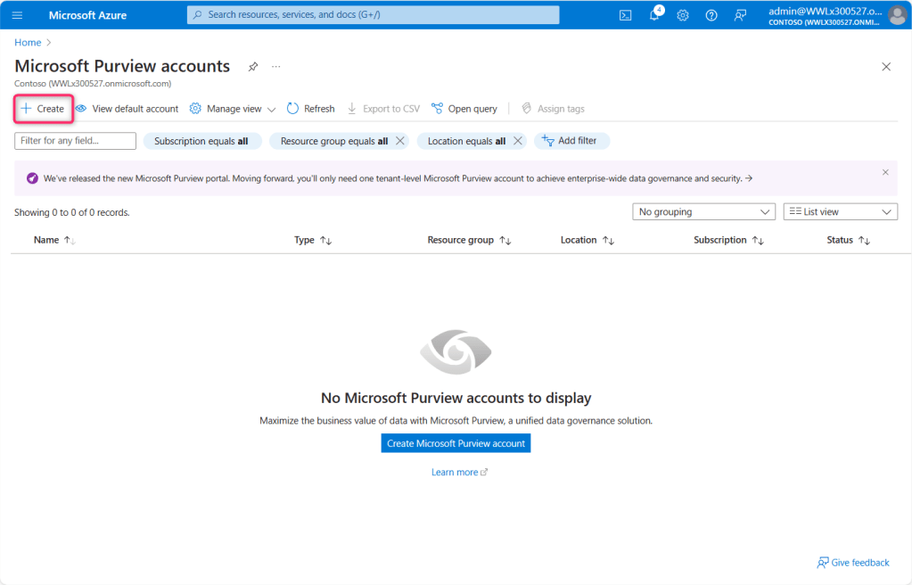This screenshot has width=912, height=585.
Task: Open the Azure portal hamburger menu
Action: tap(17, 15)
